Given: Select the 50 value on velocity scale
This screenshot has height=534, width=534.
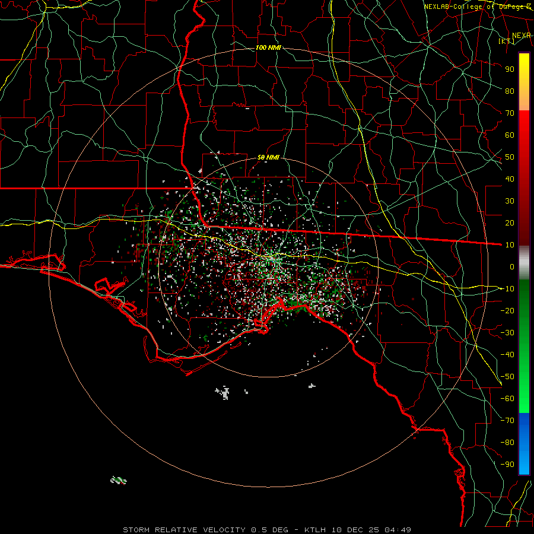Looking at the screenshot, I should (510, 157).
